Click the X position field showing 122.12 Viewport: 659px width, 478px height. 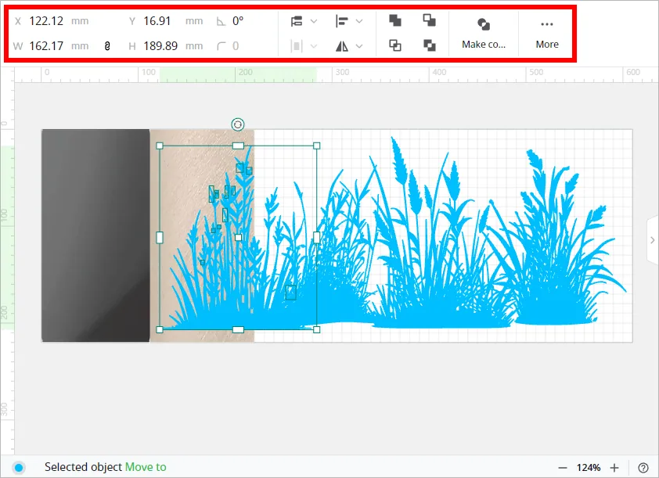[x=46, y=21]
